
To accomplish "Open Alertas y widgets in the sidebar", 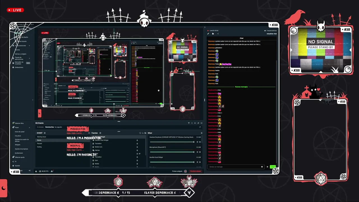I will click(x=20, y=54).
